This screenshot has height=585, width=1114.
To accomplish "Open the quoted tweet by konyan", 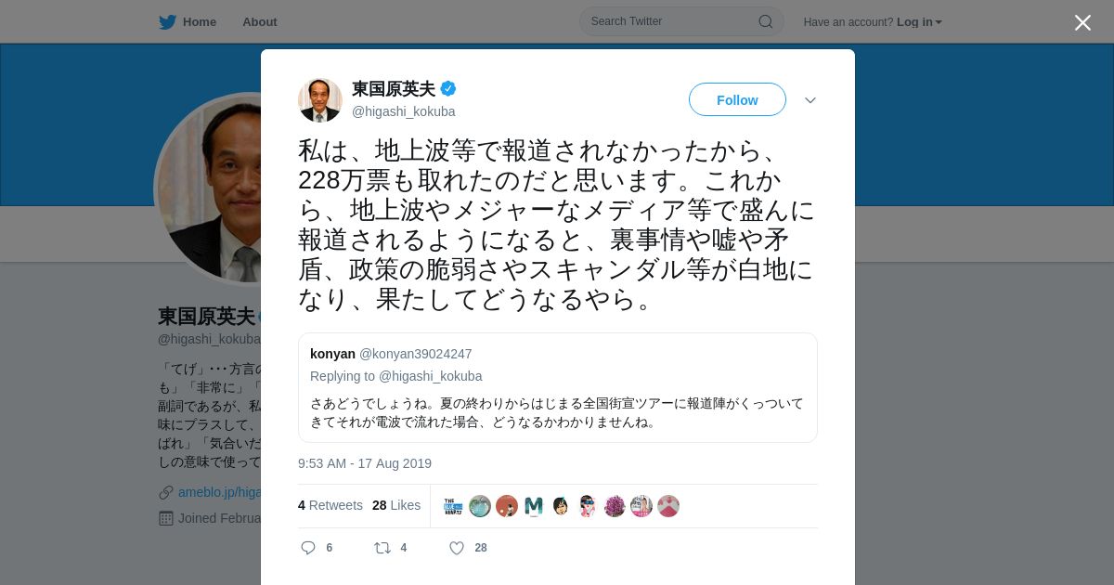I will tap(558, 387).
